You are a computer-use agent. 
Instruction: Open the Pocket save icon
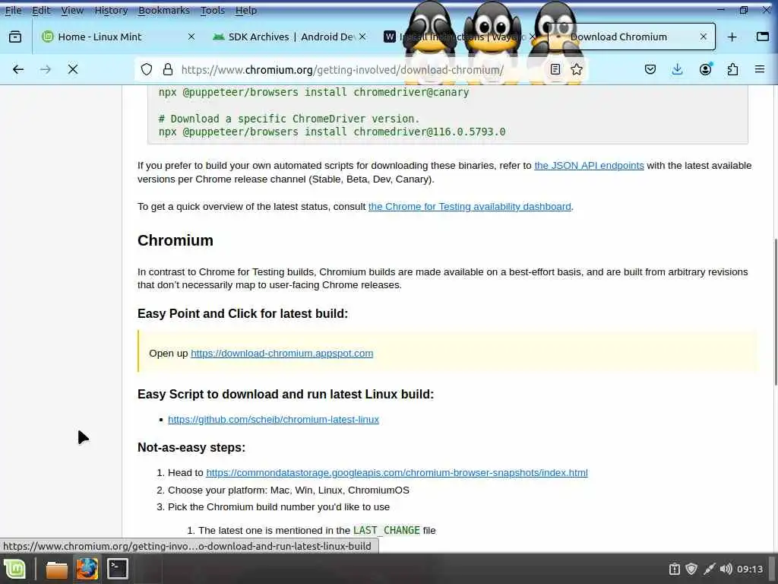650,69
